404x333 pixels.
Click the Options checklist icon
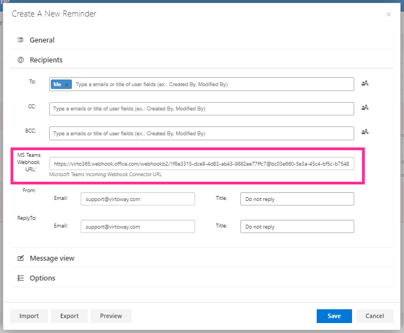click(x=20, y=278)
